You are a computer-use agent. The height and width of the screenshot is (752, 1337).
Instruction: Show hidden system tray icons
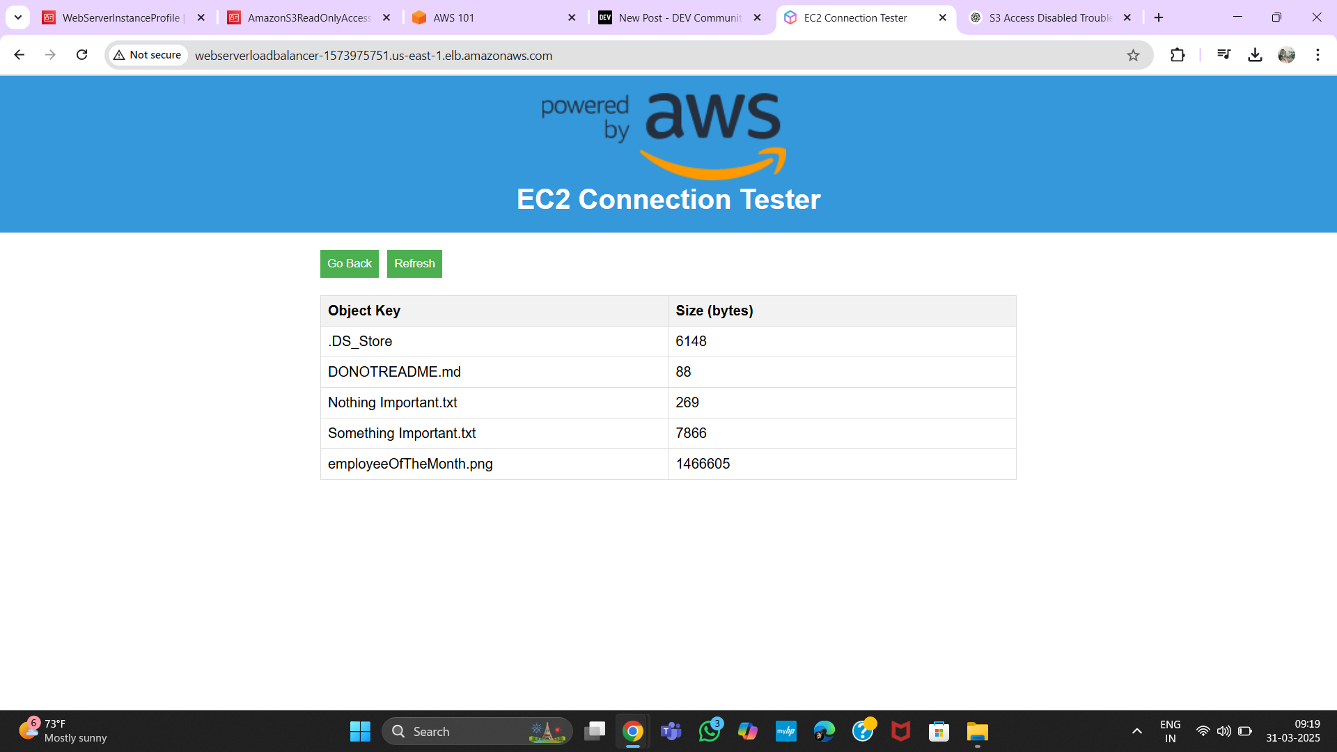point(1137,731)
